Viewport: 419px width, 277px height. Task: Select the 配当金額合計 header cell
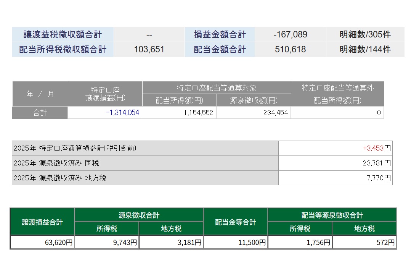220,49
